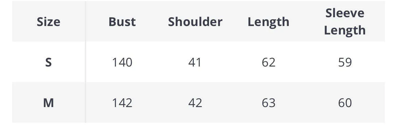Click shoulder value 42
Viewport: 397px width, 128px height.
pyautogui.click(x=195, y=103)
